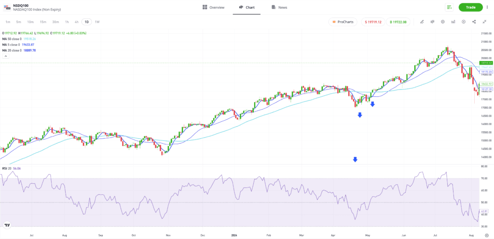Click the buy price B 19722.08
The height and width of the screenshot is (239, 494).
tap(398, 22)
